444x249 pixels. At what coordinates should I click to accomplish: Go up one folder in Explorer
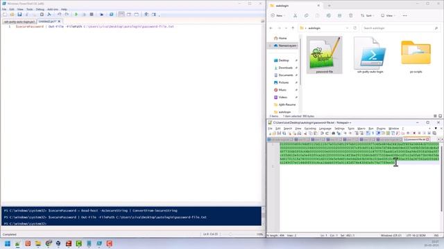click(293, 28)
